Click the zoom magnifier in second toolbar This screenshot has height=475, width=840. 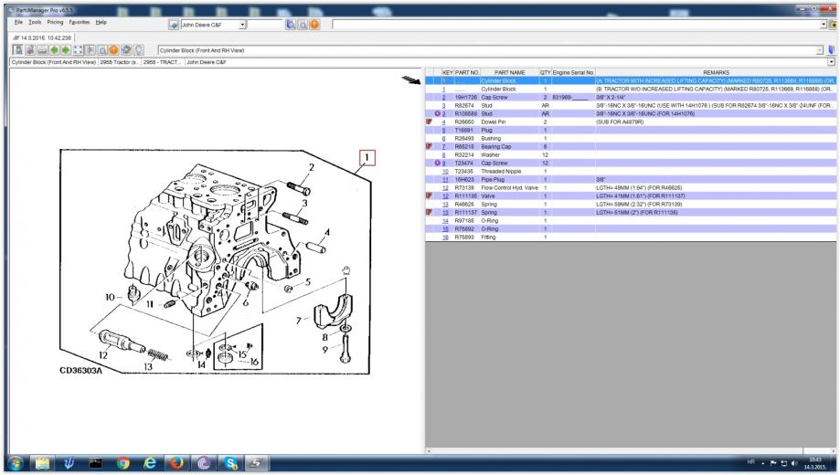(101, 50)
